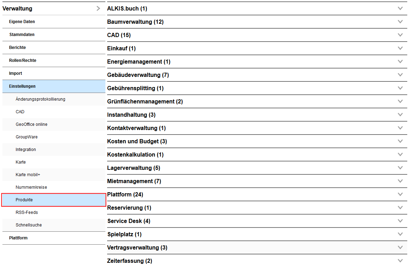Open the RSS-Feeds settings entry
409x267 pixels.
(x=27, y=212)
